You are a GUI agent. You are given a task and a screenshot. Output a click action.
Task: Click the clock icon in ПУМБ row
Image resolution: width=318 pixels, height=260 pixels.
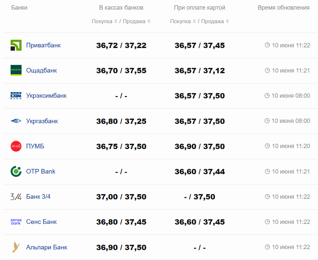click(x=267, y=146)
